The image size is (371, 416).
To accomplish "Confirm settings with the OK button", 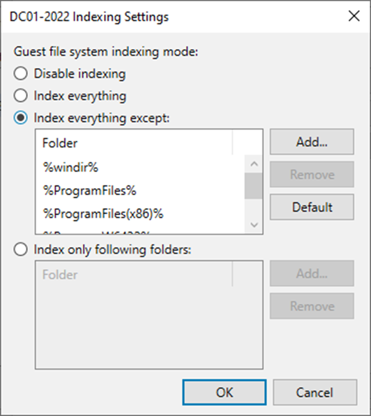I will (x=224, y=392).
